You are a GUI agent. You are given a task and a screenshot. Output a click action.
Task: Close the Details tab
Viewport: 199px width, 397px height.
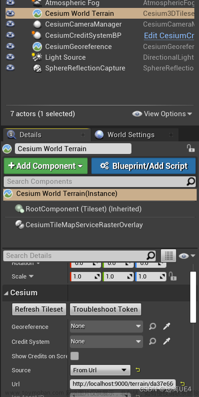click(83, 135)
